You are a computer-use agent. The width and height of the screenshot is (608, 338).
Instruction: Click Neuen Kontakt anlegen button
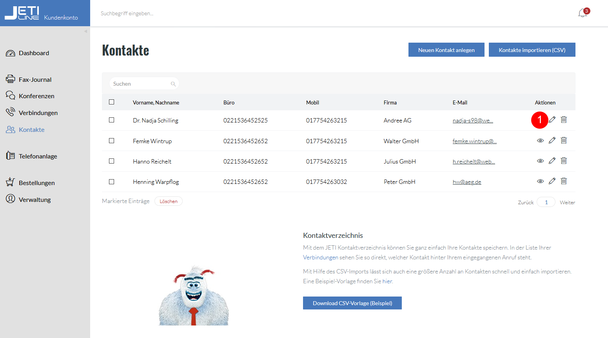point(446,50)
